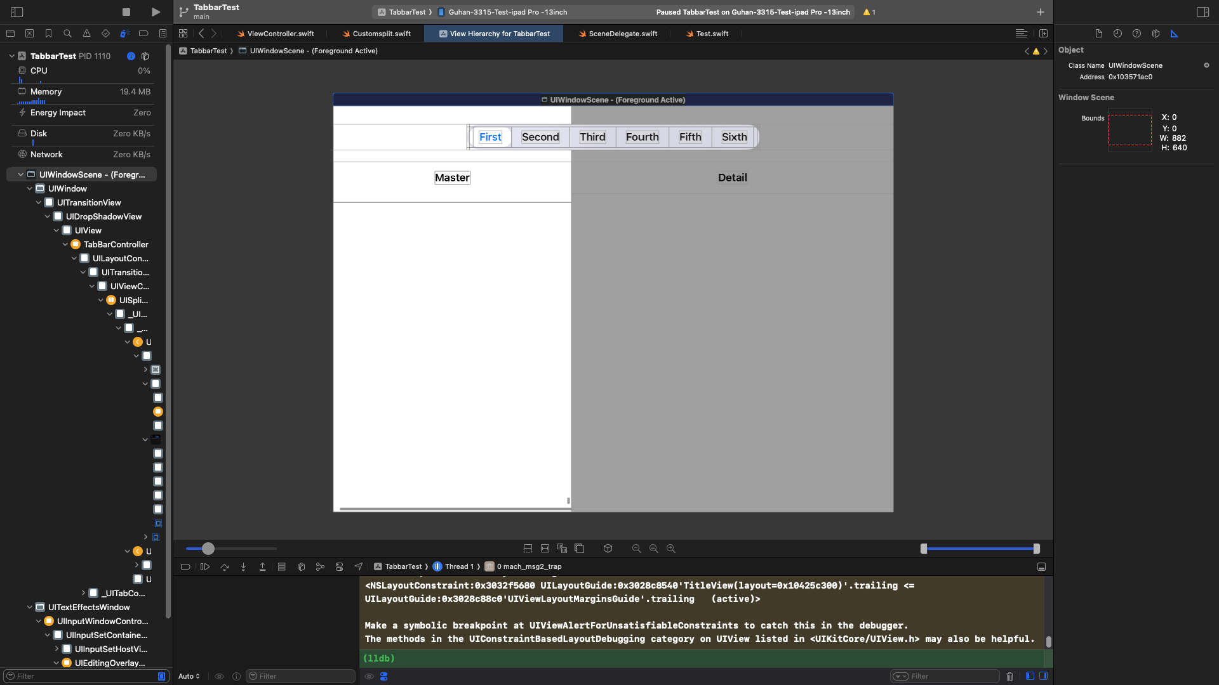Screen dimensions: 1219x685
Task: Stop the running TabbarTest app
Action: coord(126,12)
